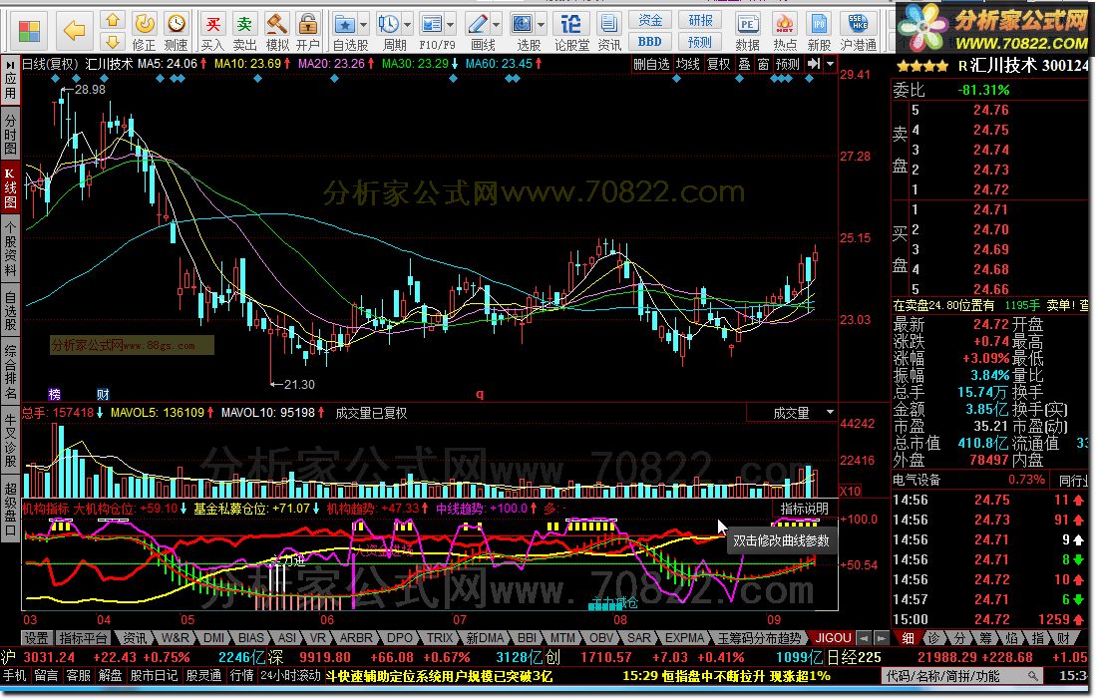Click the BBD button
1097x700 pixels.
pyautogui.click(x=650, y=42)
